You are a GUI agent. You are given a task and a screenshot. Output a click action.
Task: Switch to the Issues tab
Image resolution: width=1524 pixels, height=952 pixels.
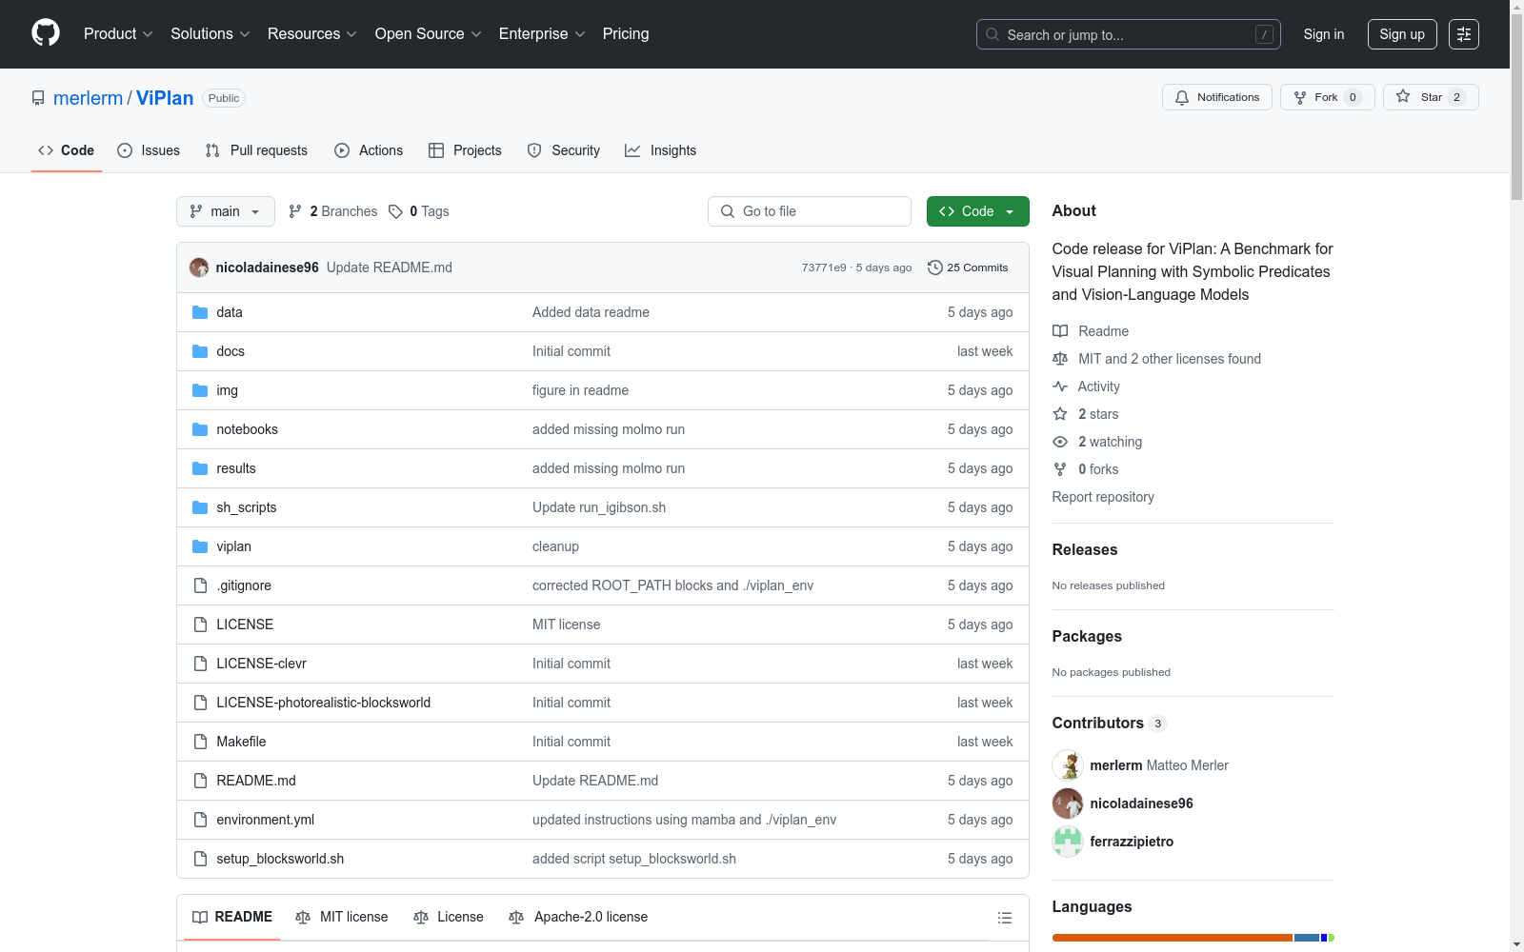pos(149,150)
